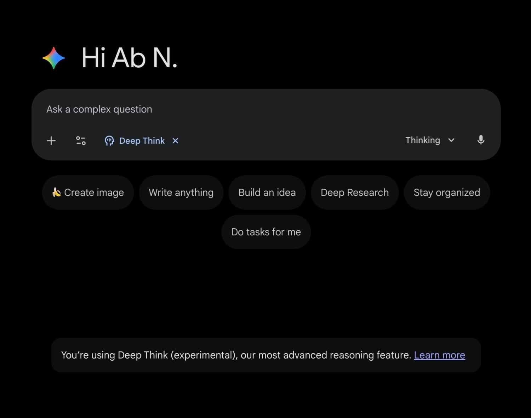Toggle the Deep Think chip label

[x=142, y=141]
